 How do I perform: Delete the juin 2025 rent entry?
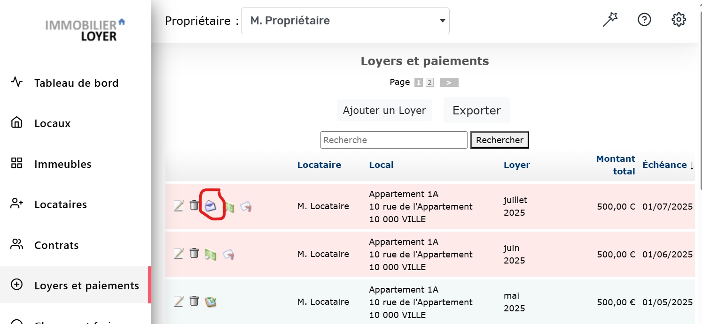[x=194, y=253]
